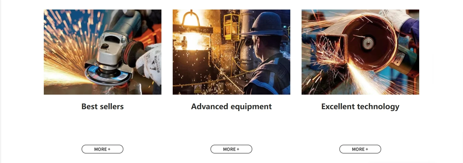Click the Advanced equipment title
The height and width of the screenshot is (163, 463).
(x=231, y=107)
